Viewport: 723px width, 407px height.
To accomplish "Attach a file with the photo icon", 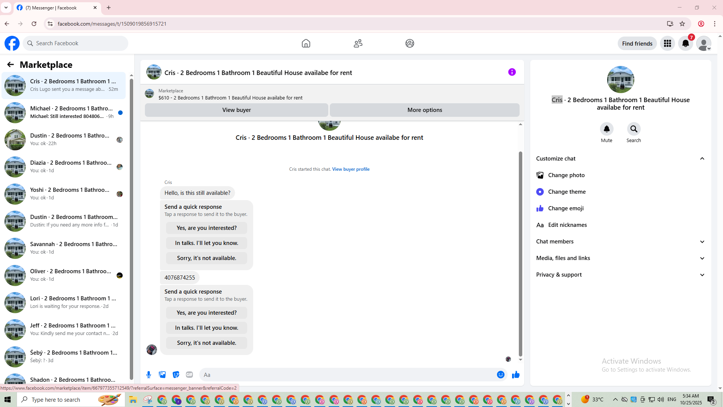I will coord(162,375).
